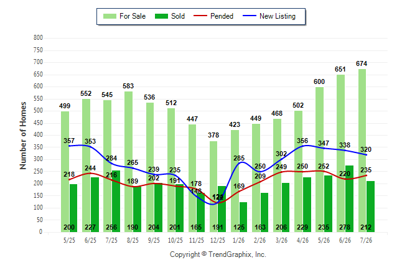Click the Pended red line legend marker
This screenshot has height=270, width=402.
[200, 16]
